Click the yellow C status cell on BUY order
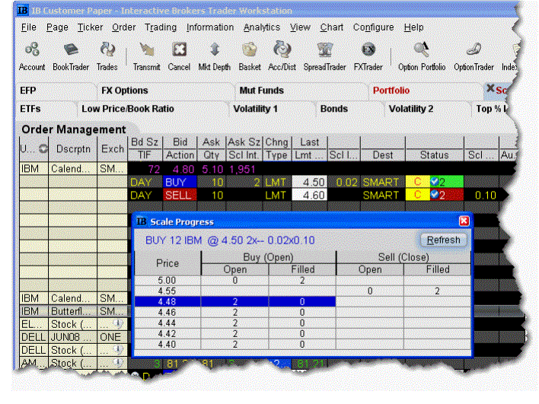Image resolution: width=539 pixels, height=404 pixels. coord(418,182)
